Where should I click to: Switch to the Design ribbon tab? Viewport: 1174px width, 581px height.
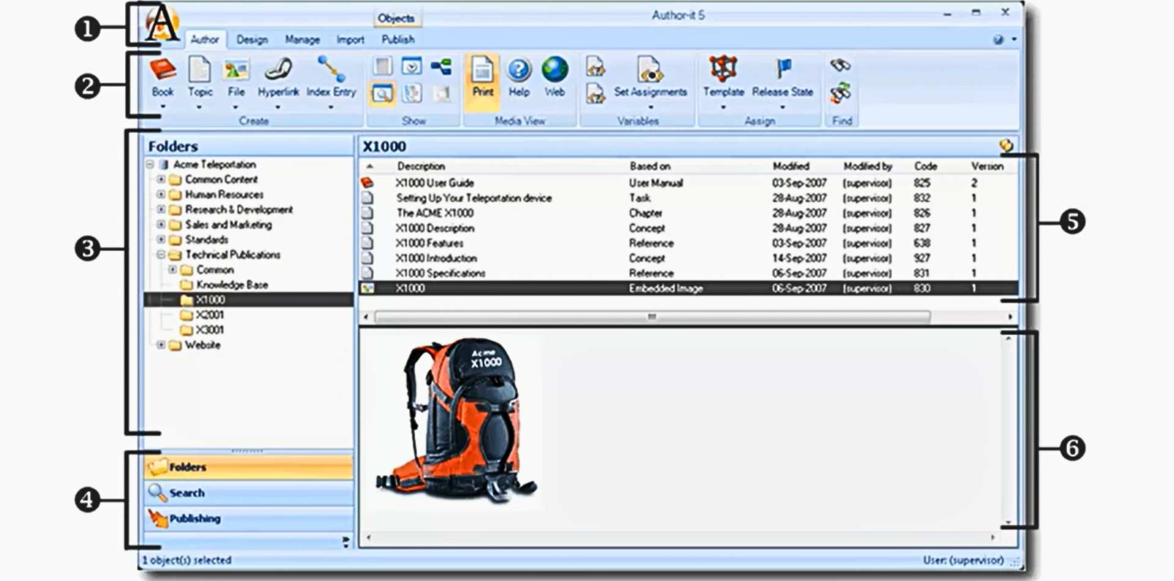coord(252,39)
